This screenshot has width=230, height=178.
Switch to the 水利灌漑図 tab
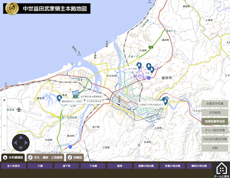13,157
